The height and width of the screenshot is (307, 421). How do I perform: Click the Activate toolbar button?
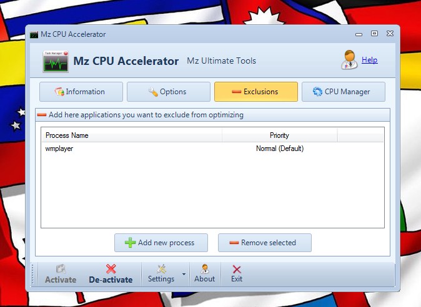pyautogui.click(x=61, y=274)
